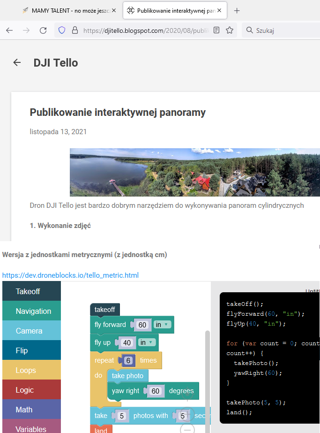Click the repeat count value 6

tap(128, 360)
